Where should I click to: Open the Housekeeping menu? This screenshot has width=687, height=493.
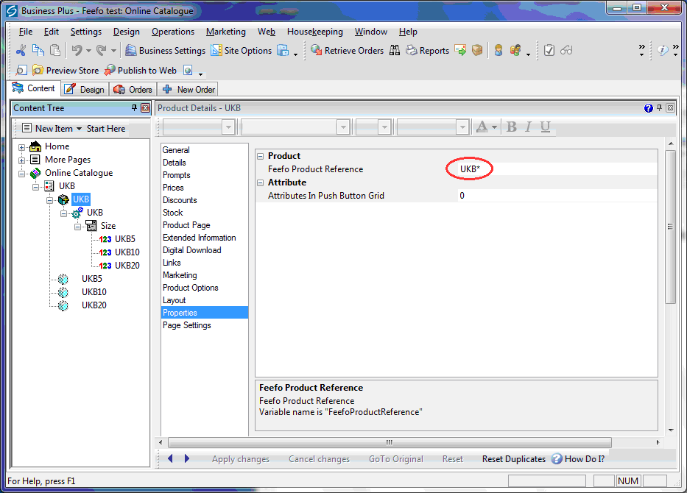pyautogui.click(x=314, y=32)
